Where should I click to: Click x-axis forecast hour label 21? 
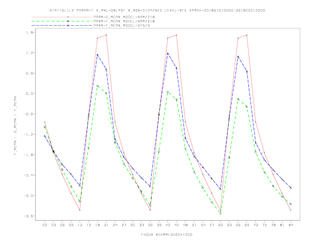pyautogui.click(x=106, y=225)
